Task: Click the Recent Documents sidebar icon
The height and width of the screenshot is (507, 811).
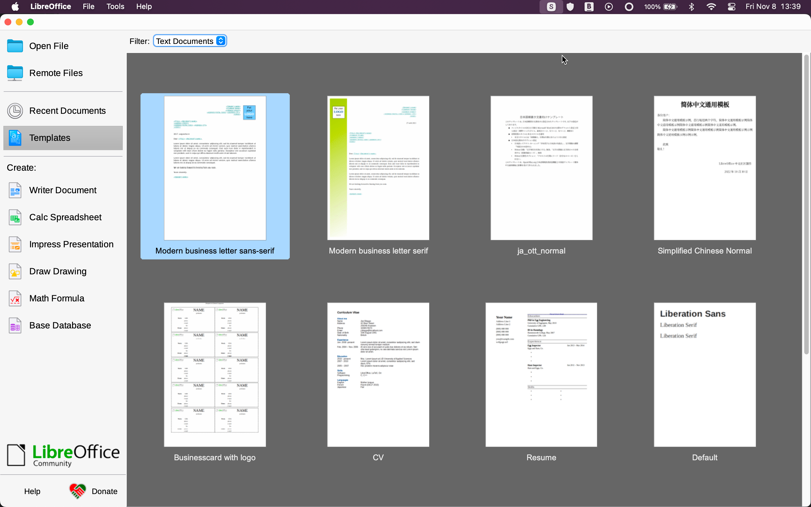Action: click(x=15, y=110)
